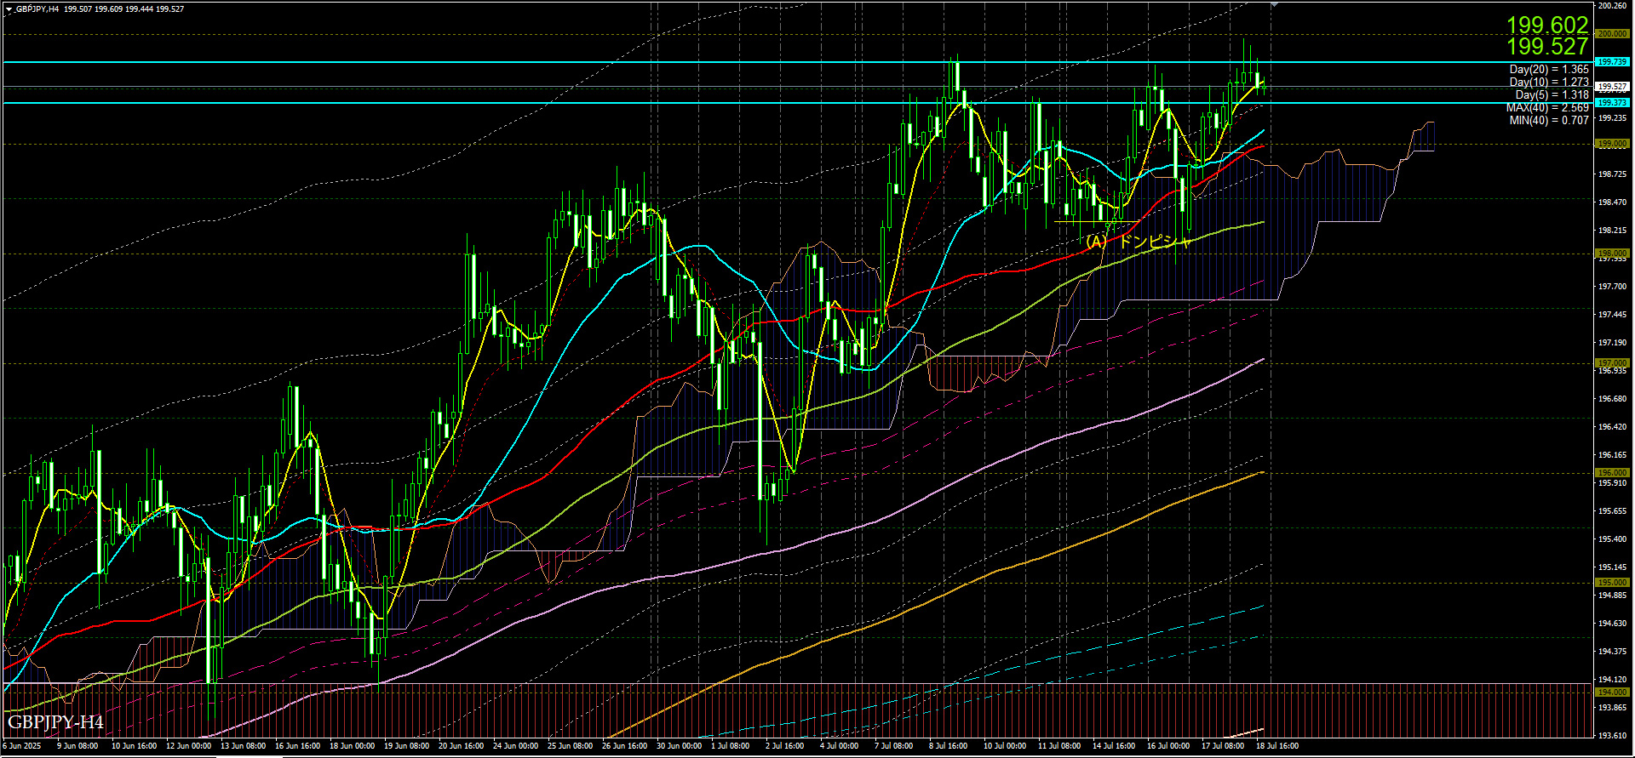Click the 199.235 price axis label

[x=1613, y=118]
